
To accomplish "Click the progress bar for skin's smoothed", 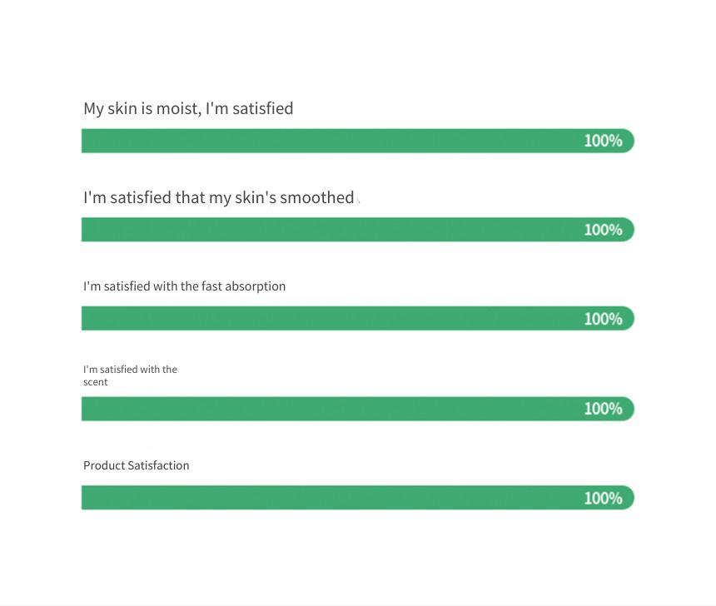I will pyautogui.click(x=358, y=229).
